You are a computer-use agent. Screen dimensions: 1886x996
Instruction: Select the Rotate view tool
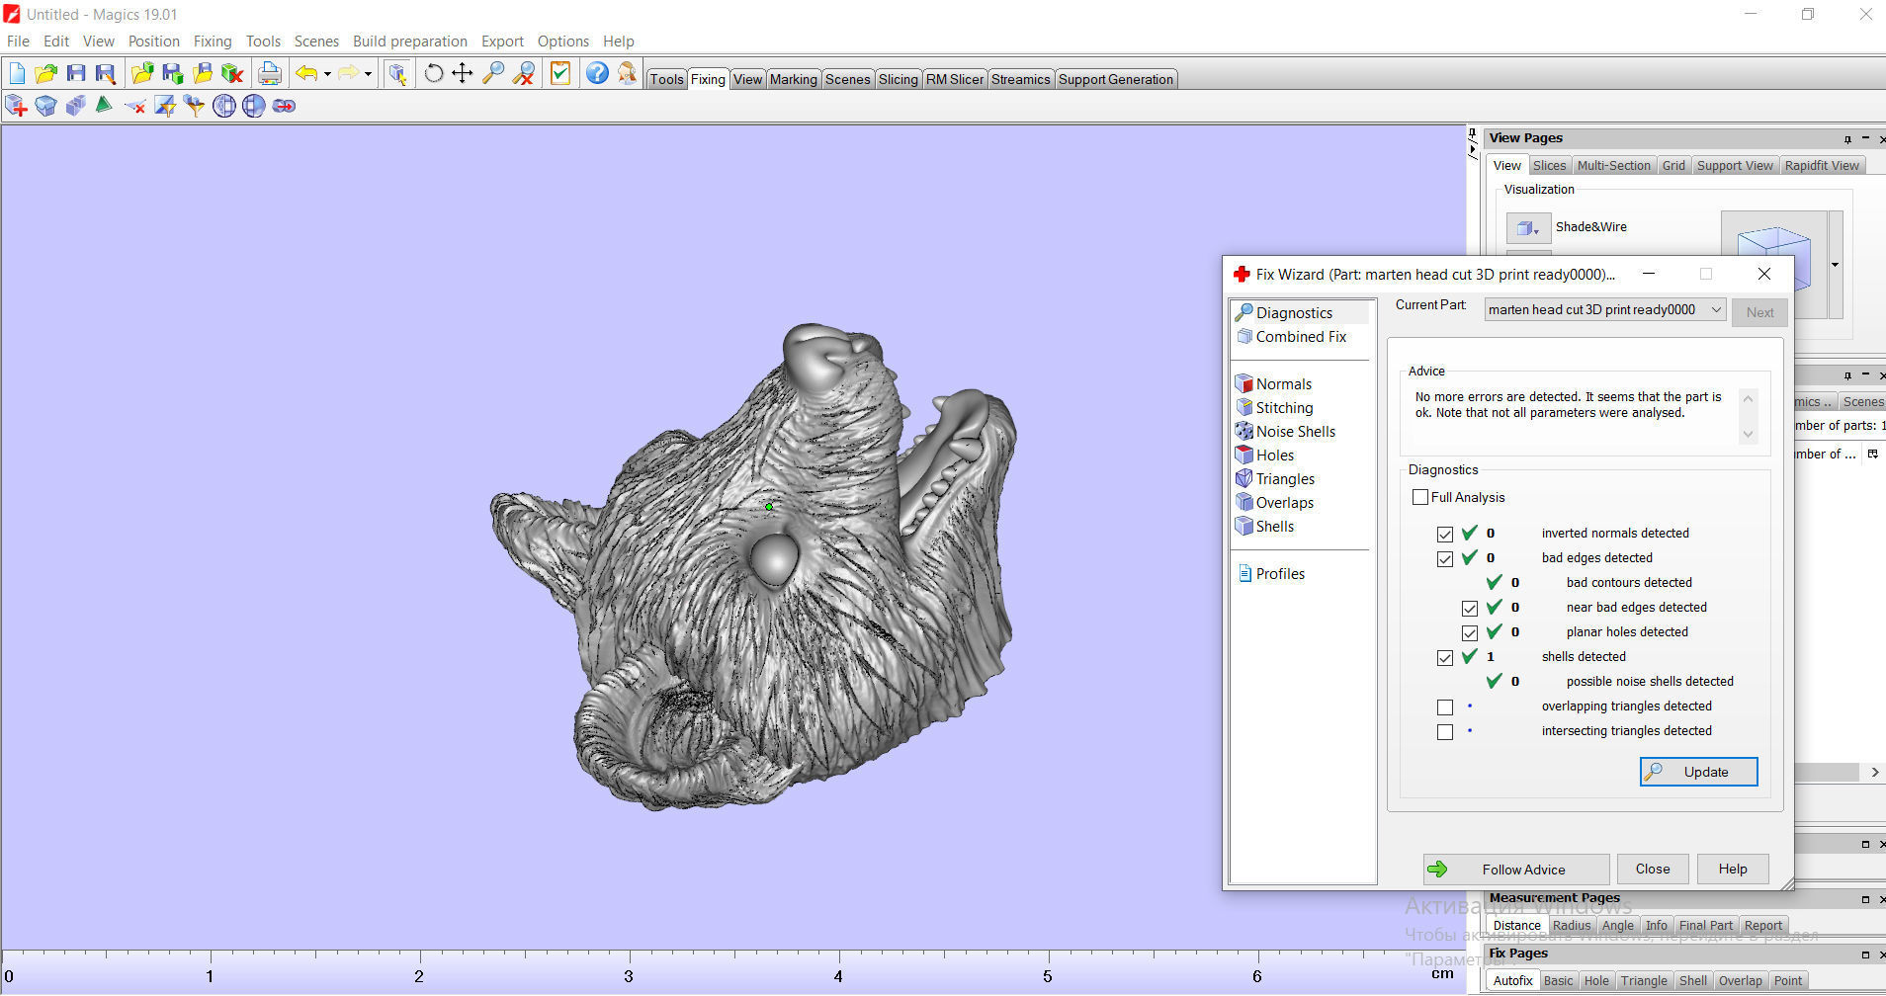pos(433,73)
